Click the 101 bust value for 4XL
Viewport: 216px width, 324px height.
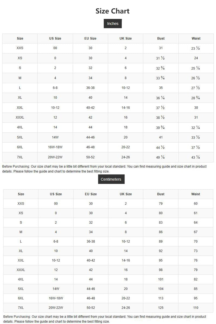coord(161,279)
